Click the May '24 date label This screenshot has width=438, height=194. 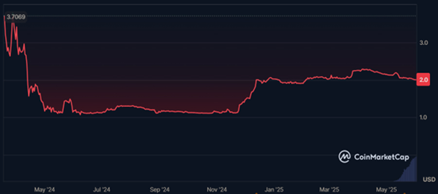click(44, 190)
